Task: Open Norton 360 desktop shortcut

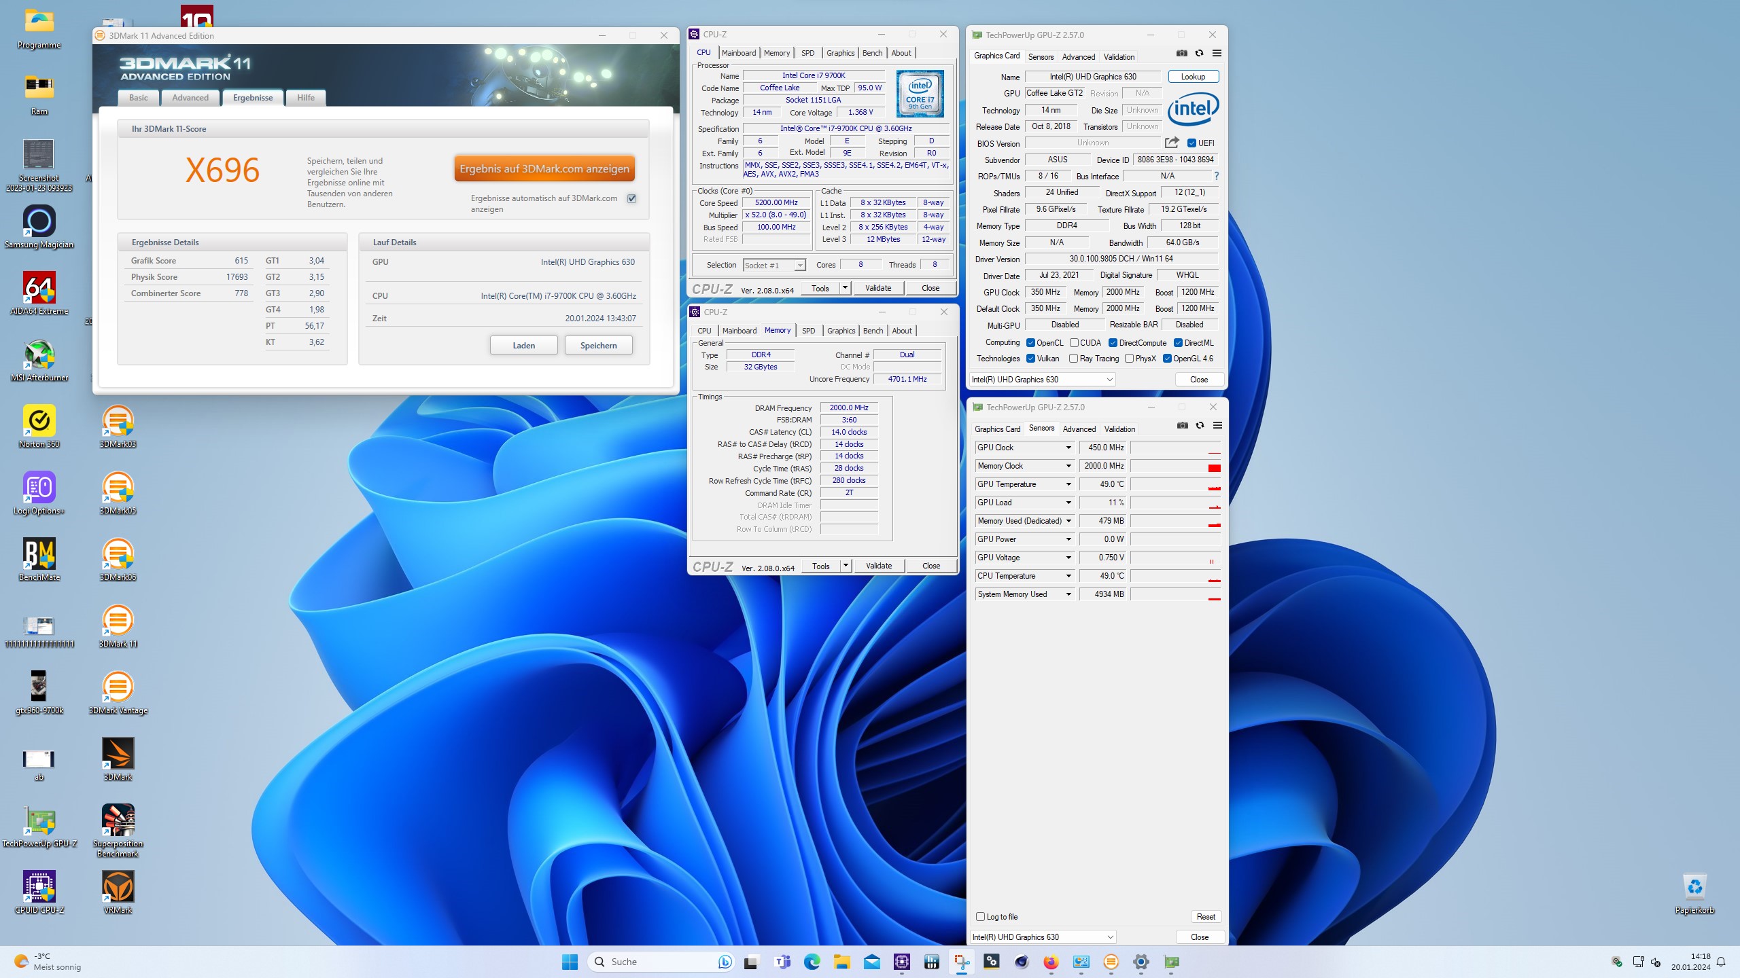Action: [x=39, y=427]
